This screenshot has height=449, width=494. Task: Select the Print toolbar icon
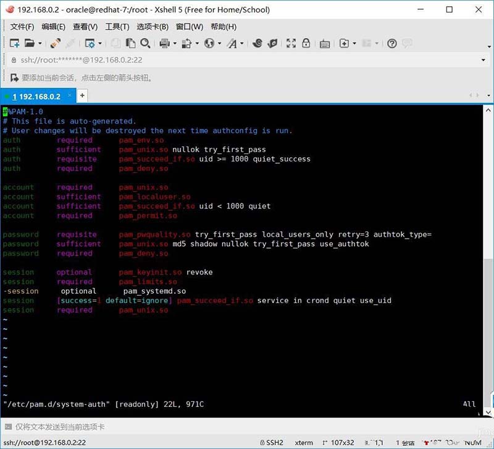[164, 44]
